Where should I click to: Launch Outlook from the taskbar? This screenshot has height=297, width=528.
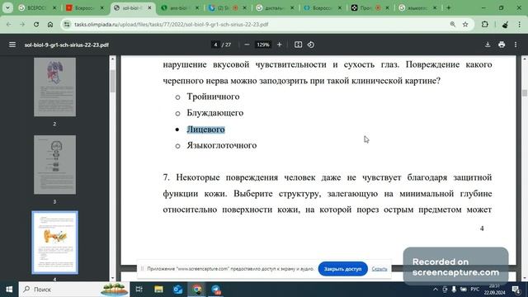[178, 290]
